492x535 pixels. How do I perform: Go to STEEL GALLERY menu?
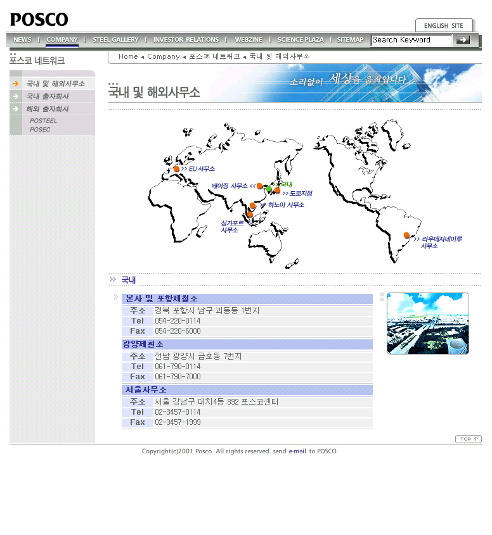[x=115, y=40]
